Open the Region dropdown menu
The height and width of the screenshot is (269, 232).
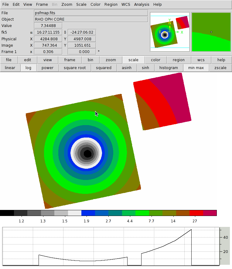tap(111, 5)
